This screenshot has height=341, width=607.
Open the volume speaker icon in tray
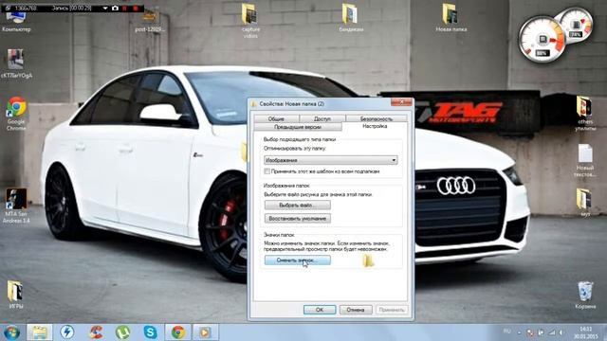point(561,332)
